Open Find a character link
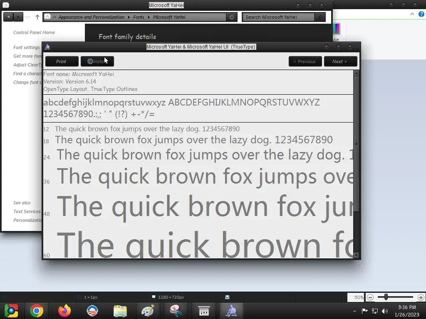The height and width of the screenshot is (319, 426). pos(27,73)
